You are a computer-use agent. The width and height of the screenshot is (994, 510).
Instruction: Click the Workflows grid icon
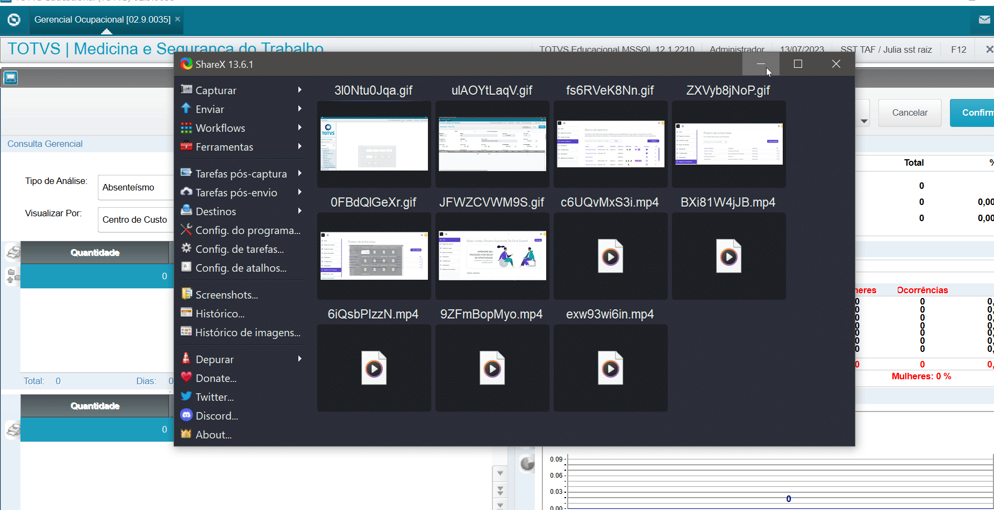(x=187, y=127)
